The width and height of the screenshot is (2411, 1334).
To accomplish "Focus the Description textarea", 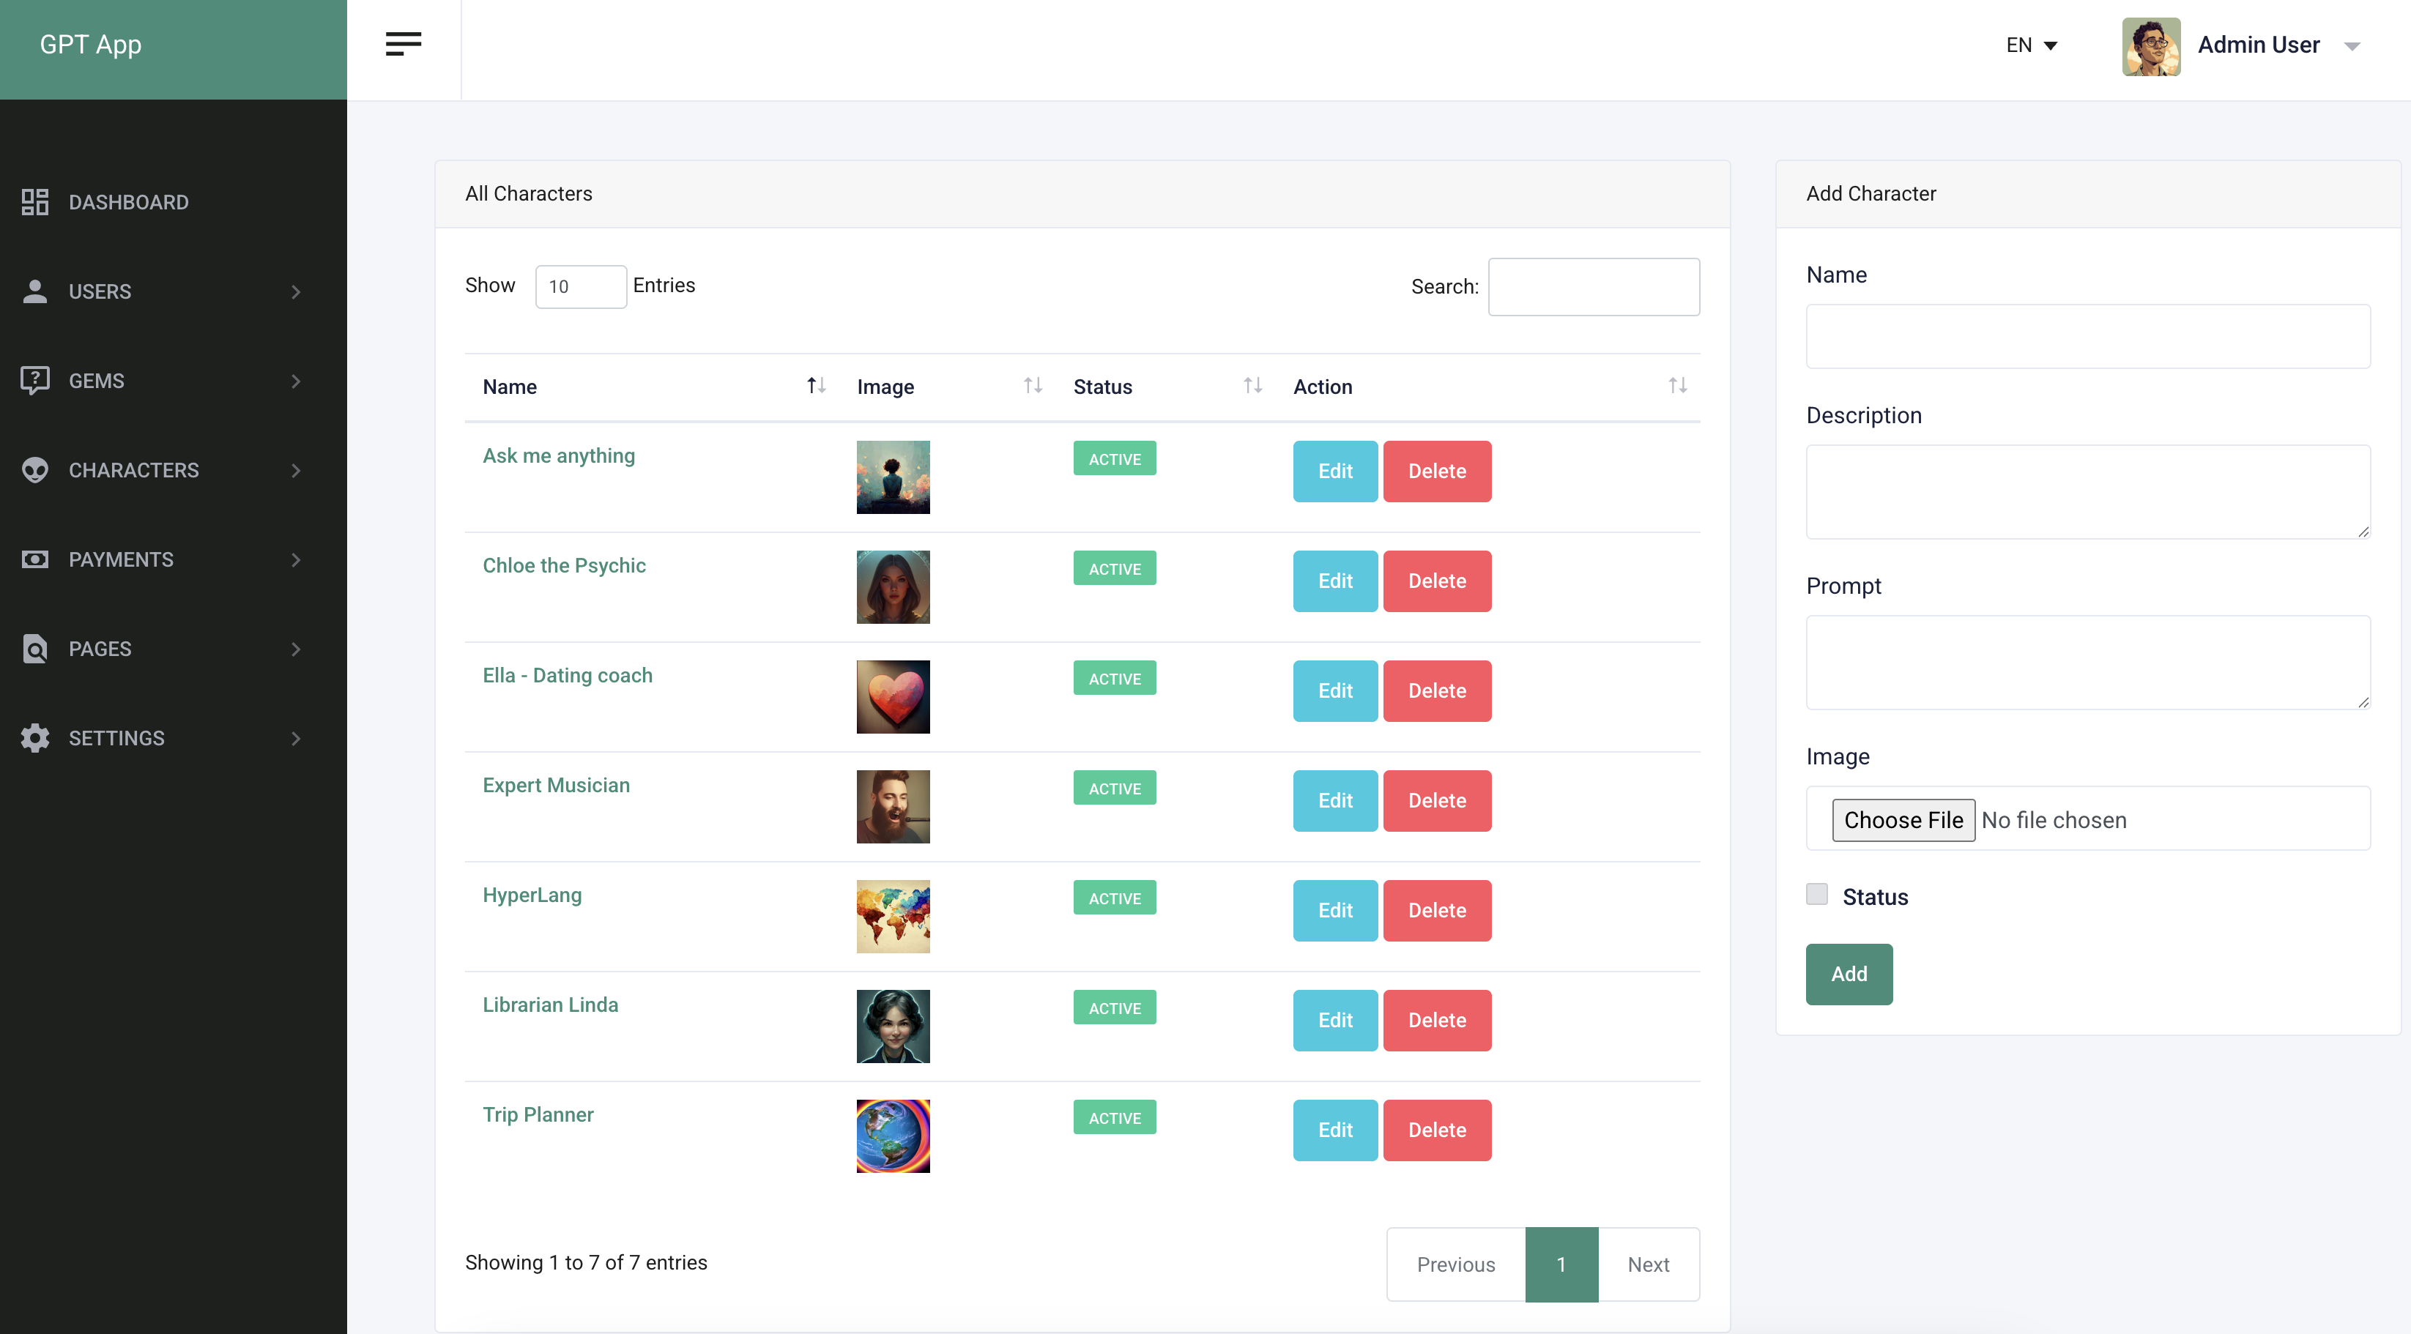I will click(x=2087, y=491).
